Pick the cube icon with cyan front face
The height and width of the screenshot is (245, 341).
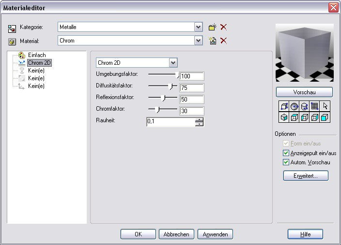(x=325, y=117)
